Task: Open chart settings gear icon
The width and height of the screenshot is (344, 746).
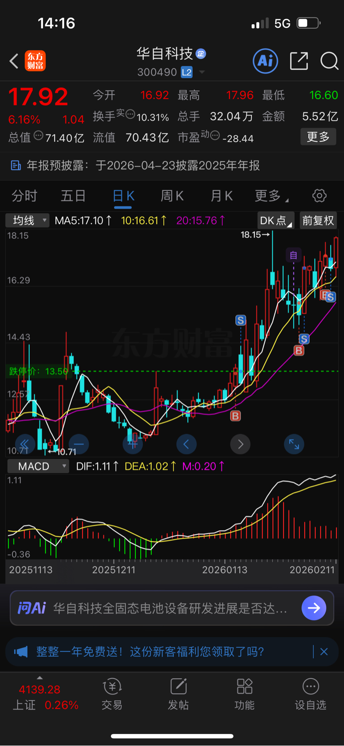Action: click(x=319, y=196)
